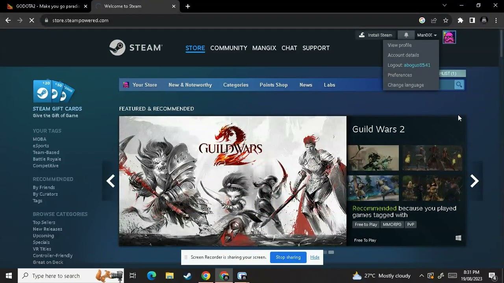Open the Steam notifications bell
Viewport: 504px width, 283px height.
[406, 35]
